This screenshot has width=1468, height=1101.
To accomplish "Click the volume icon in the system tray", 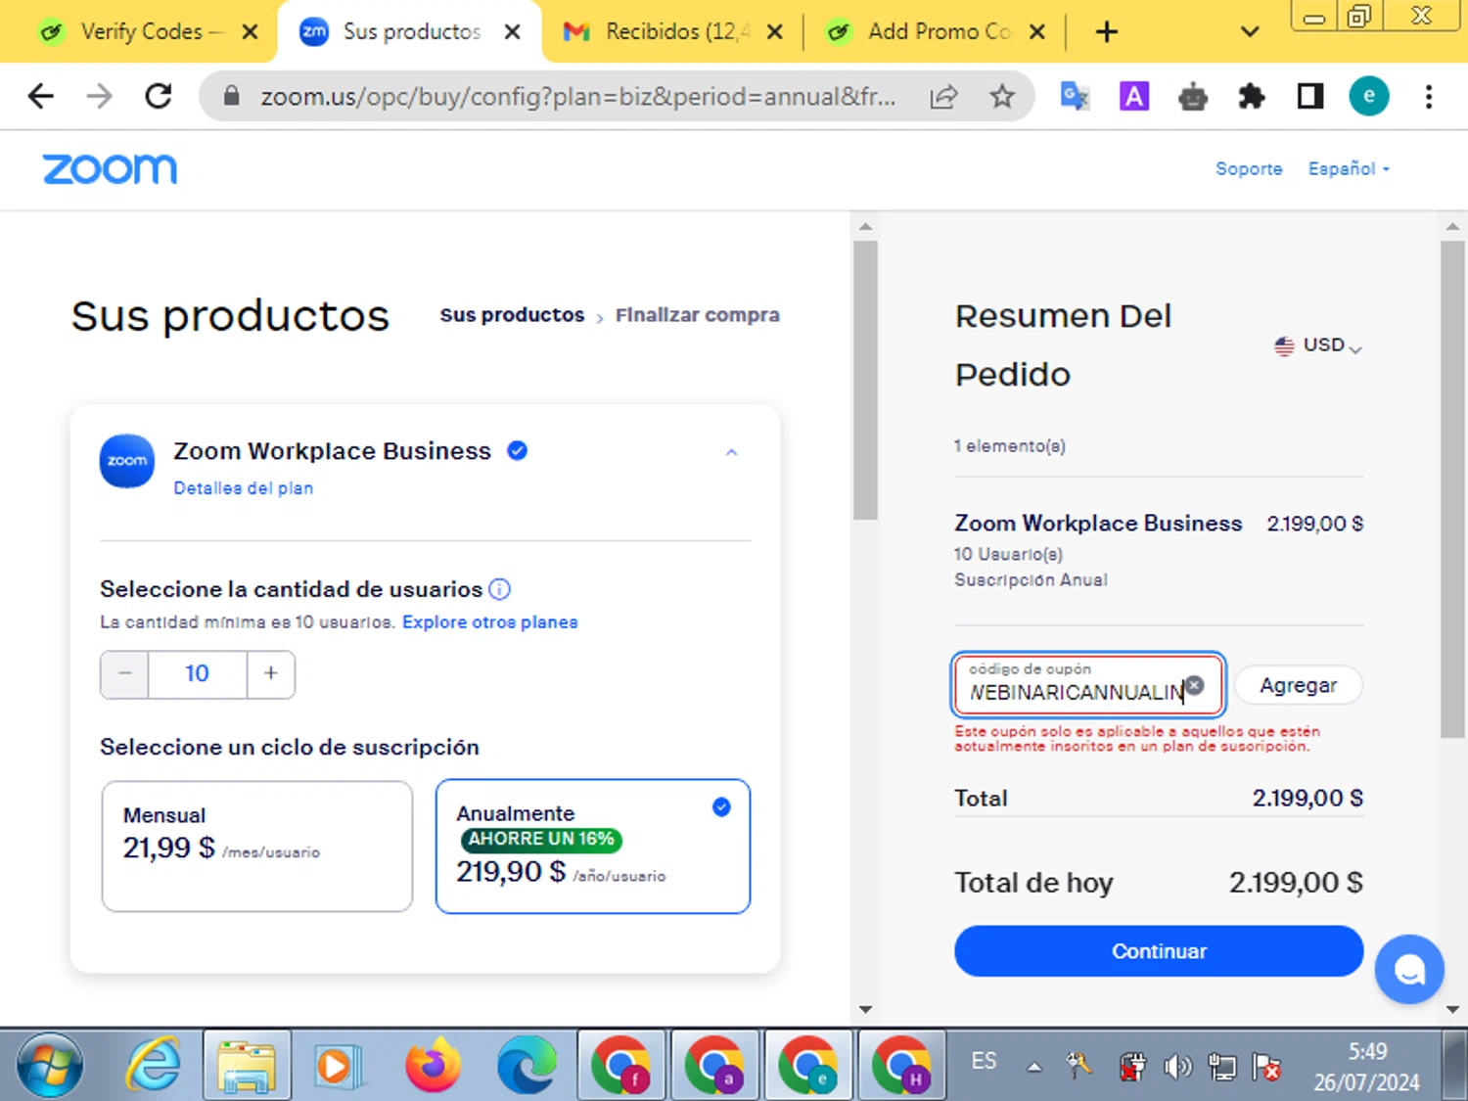I will point(1177,1066).
